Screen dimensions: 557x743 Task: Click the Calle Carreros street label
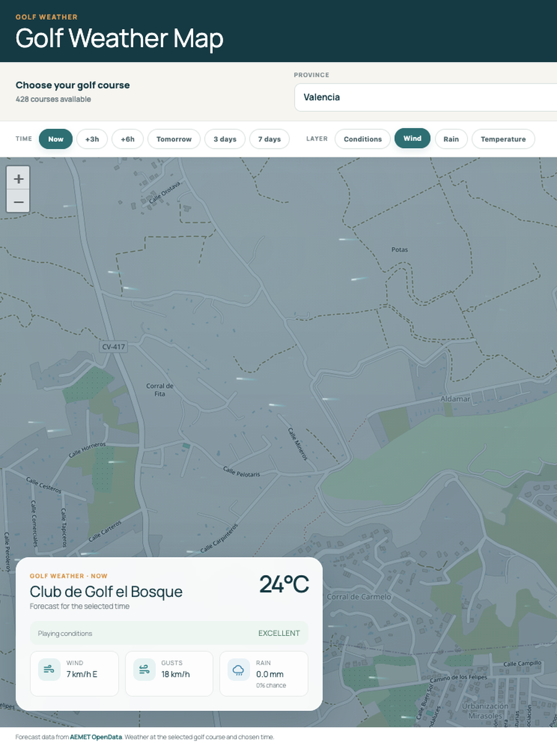105,530
